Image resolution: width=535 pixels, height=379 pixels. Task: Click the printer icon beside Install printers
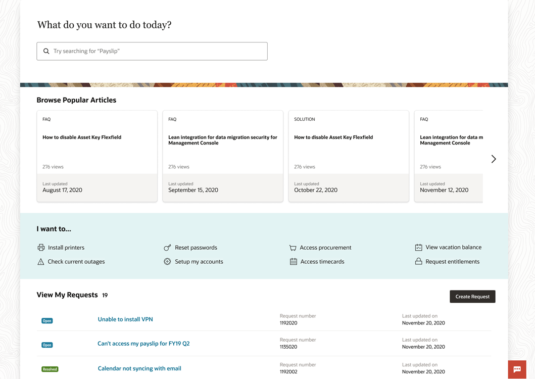[x=41, y=248]
